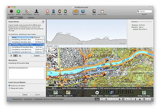Open the Activities stopwatch icon
This screenshot has width=158, height=109.
(11, 11)
